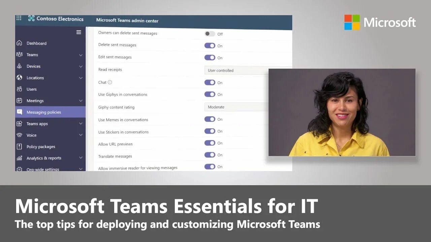Expand the Analytics & reports chevron
The width and height of the screenshot is (431, 242).
tap(81, 158)
